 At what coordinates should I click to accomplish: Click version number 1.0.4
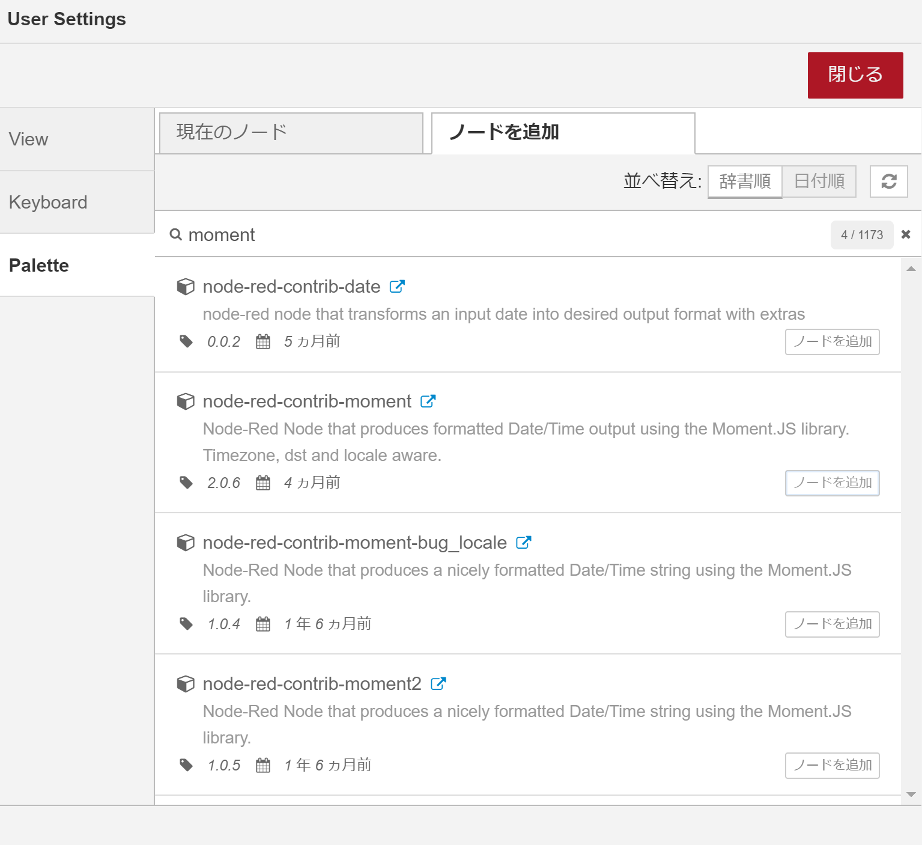(x=223, y=624)
